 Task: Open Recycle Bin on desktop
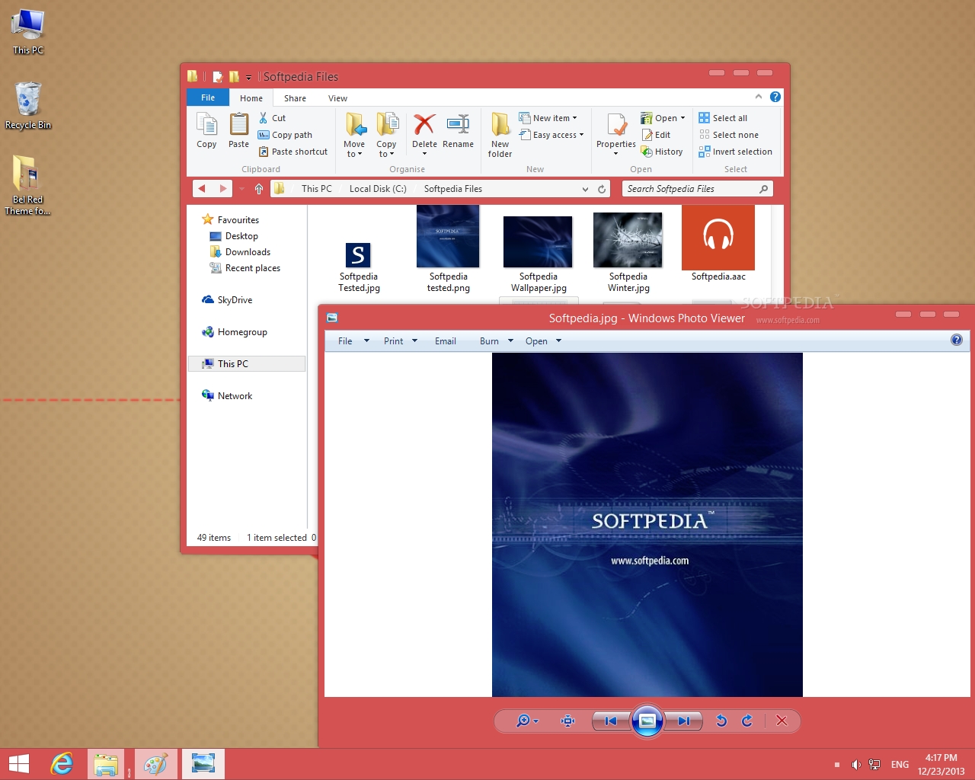[x=28, y=106]
